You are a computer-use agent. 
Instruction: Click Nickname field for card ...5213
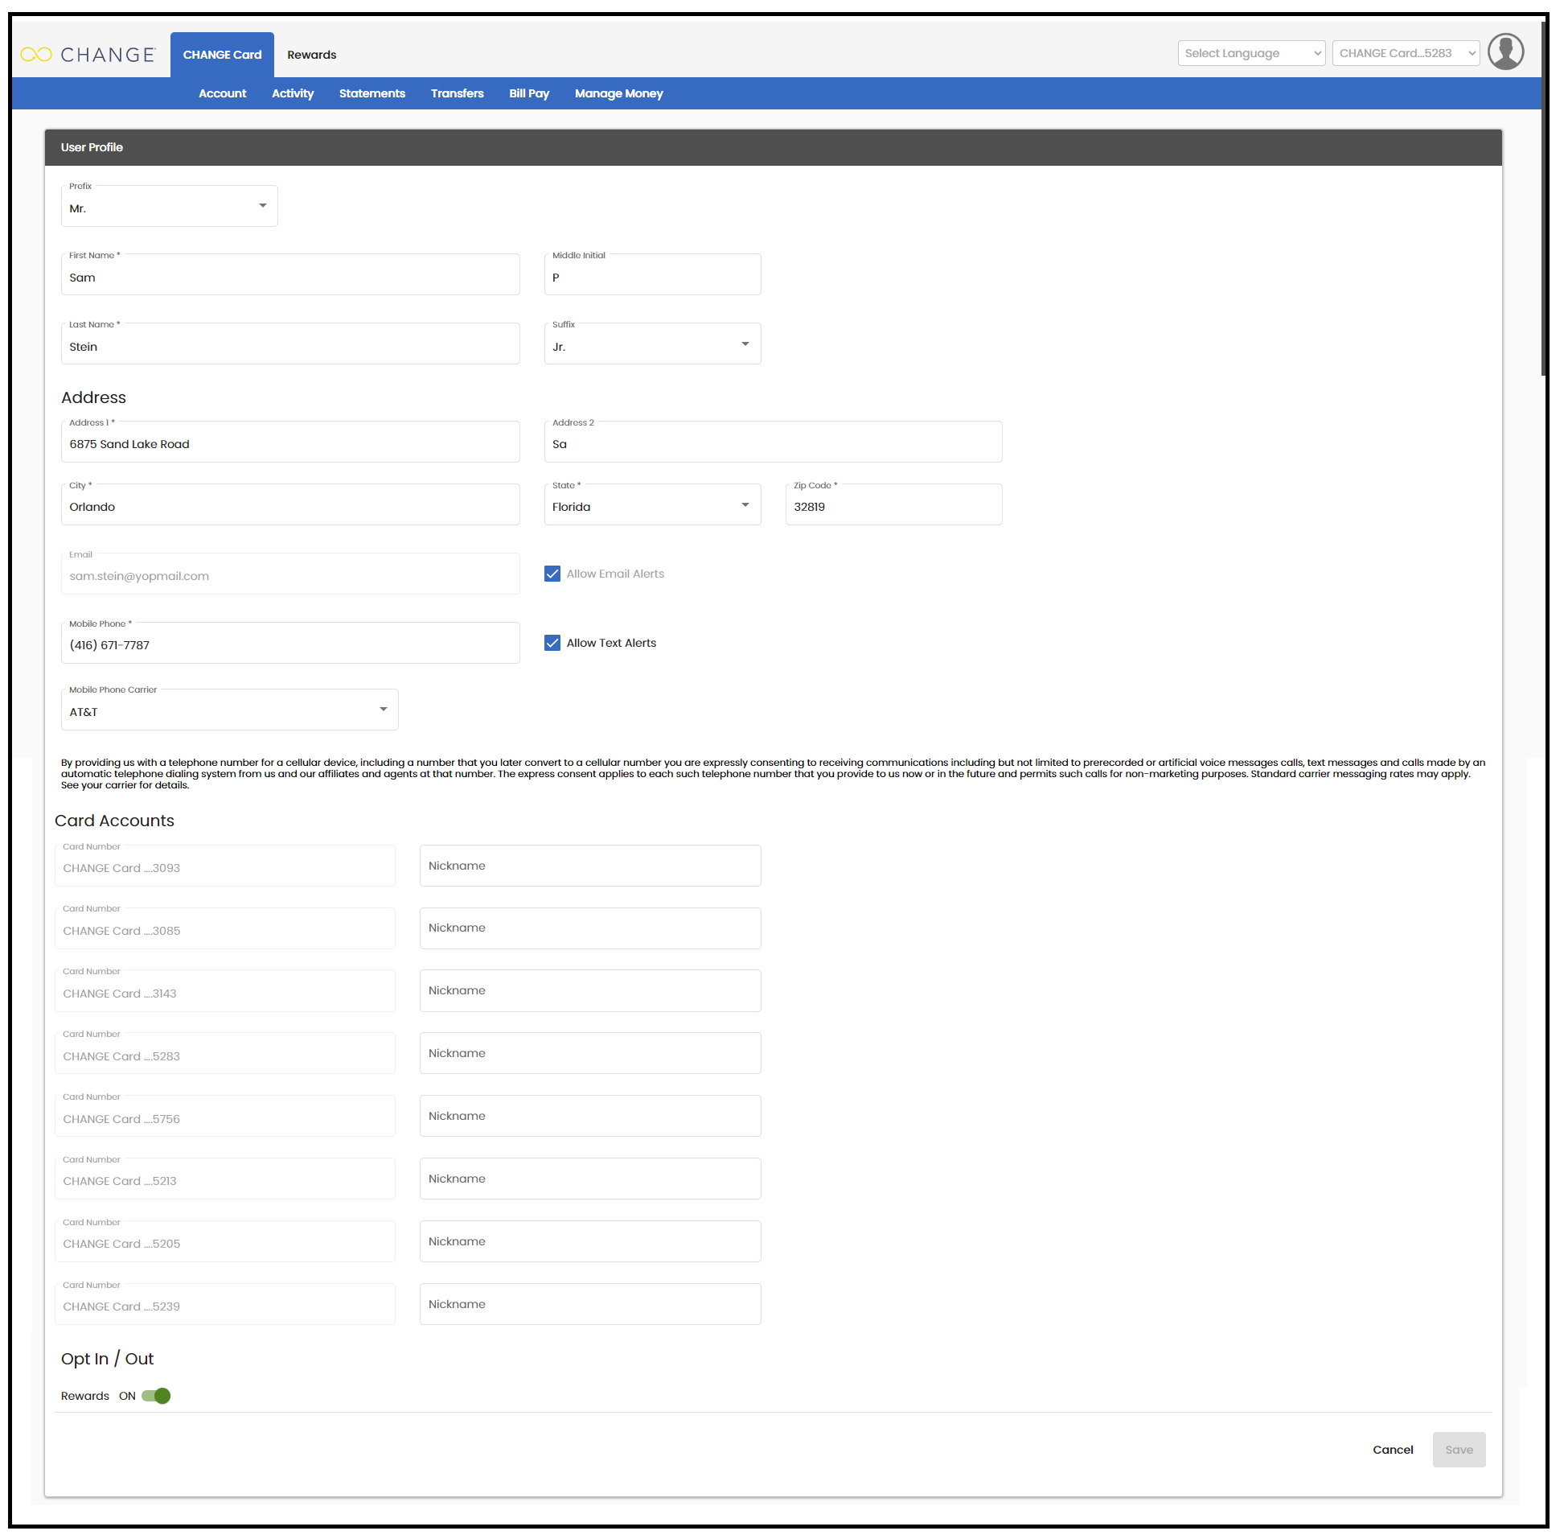point(589,1179)
